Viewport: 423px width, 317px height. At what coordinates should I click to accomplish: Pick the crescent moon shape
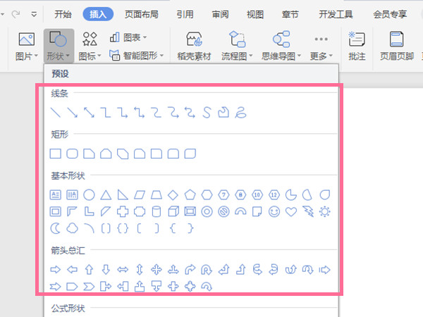(x=56, y=228)
